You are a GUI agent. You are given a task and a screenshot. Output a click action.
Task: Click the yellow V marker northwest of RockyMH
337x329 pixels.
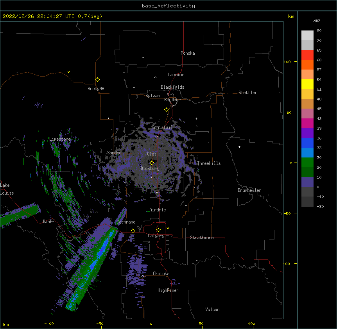[x=68, y=72]
